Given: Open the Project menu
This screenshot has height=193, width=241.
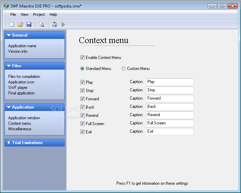Looking at the screenshot, I should coord(39,14).
